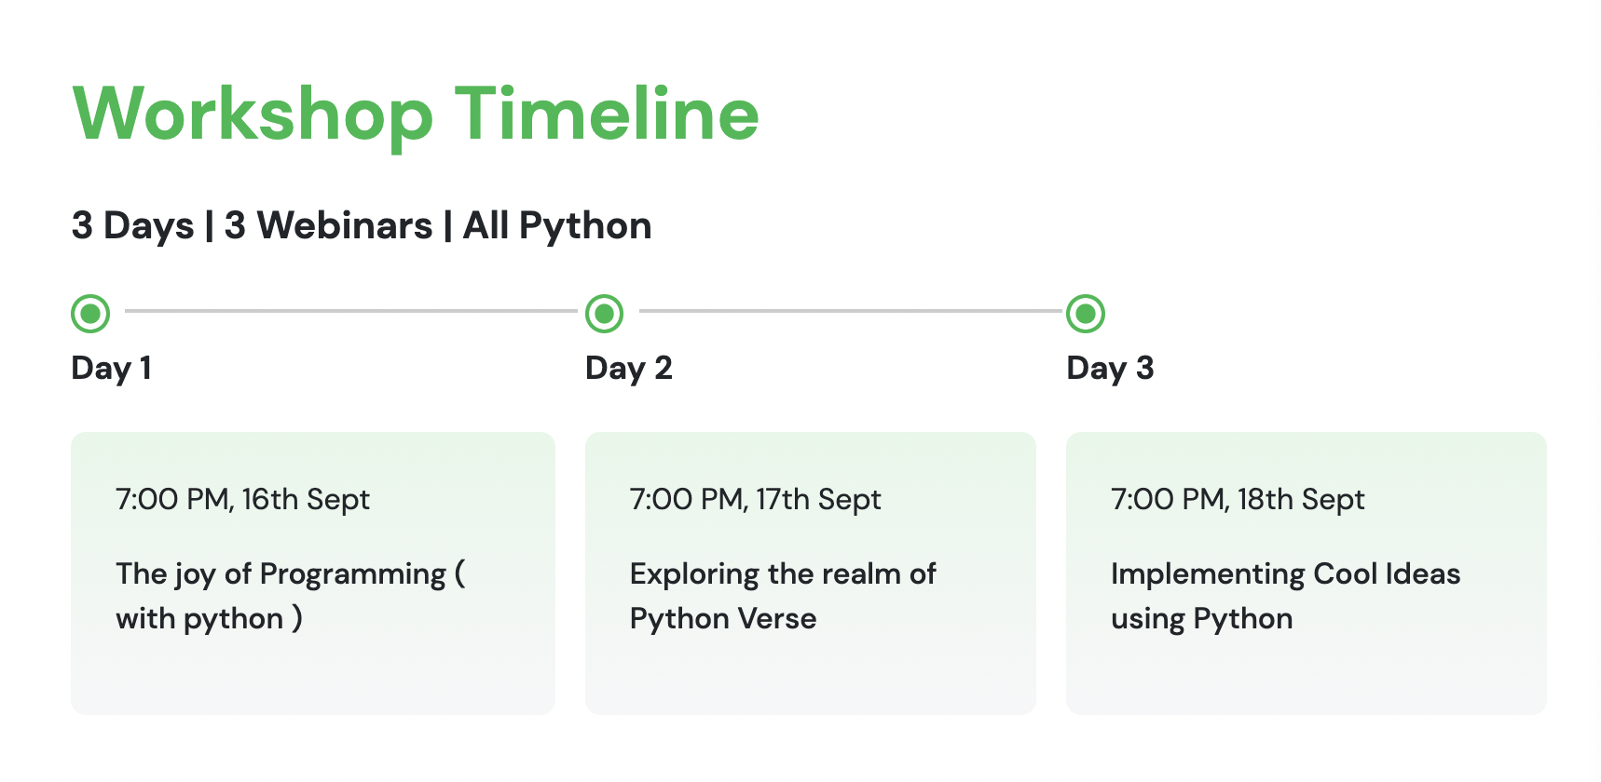Click the '7:00 PM, 18th Sept' time text
Screen dimensions: 1601x782
tap(1238, 500)
